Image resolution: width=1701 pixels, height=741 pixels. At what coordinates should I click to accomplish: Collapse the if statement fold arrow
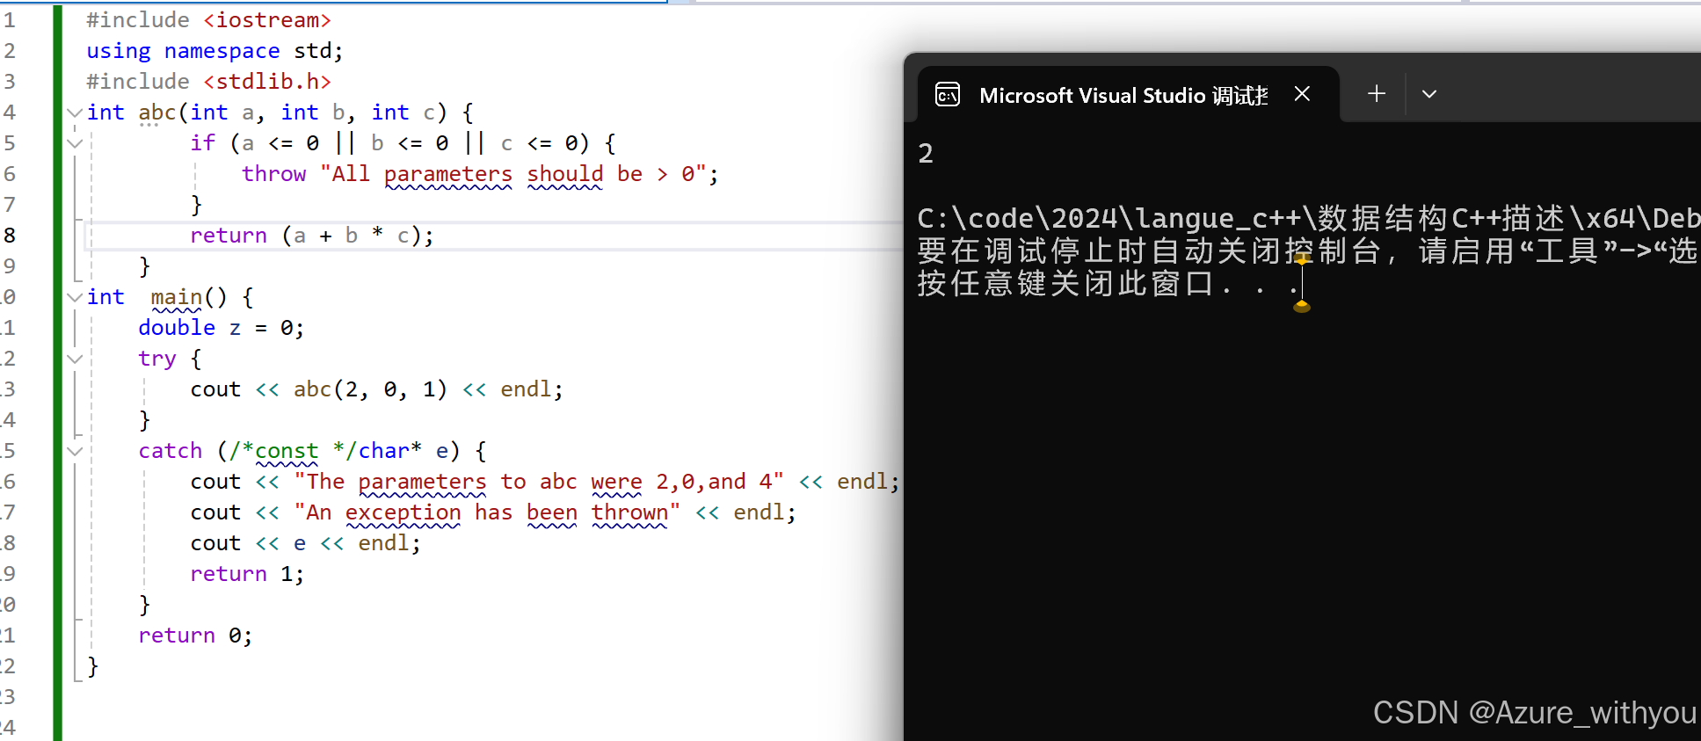(75, 143)
